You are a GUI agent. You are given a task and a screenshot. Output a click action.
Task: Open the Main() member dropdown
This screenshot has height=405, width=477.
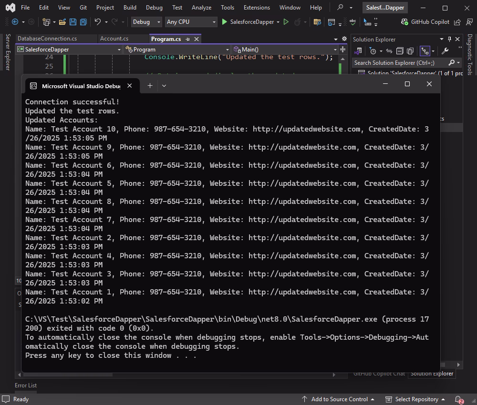(285, 50)
